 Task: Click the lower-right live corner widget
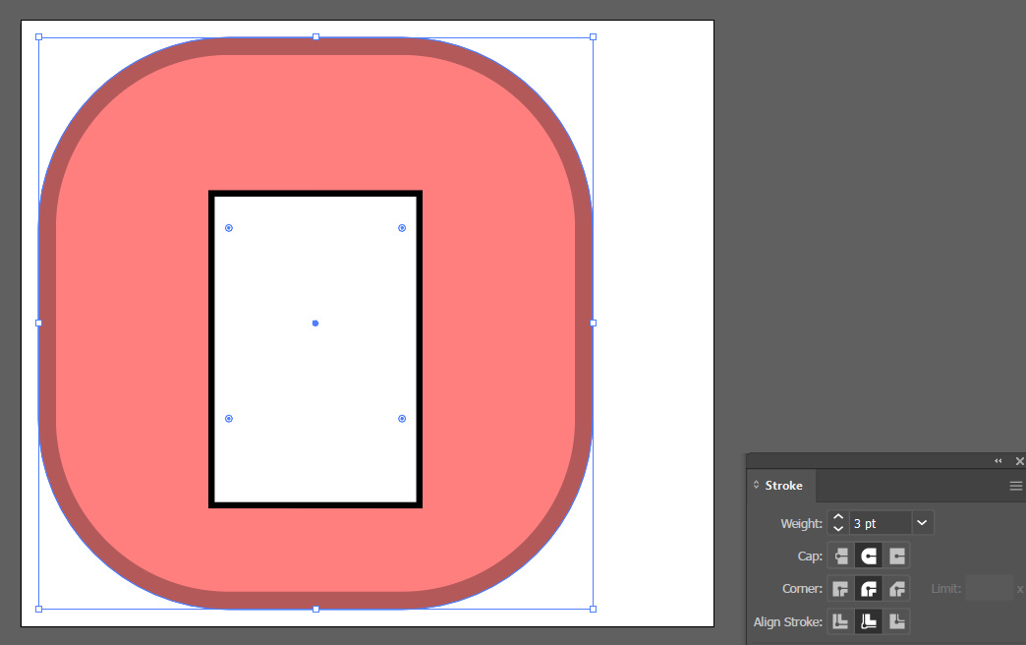click(x=402, y=419)
